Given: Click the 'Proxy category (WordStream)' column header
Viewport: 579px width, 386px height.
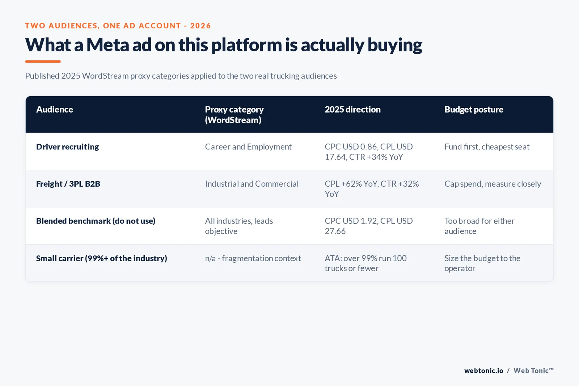Looking at the screenshot, I should tap(234, 115).
